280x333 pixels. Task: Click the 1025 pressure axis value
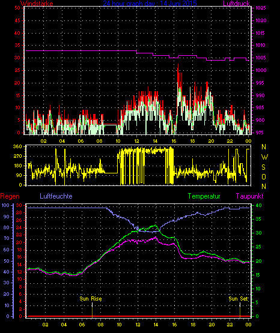(261, 8)
